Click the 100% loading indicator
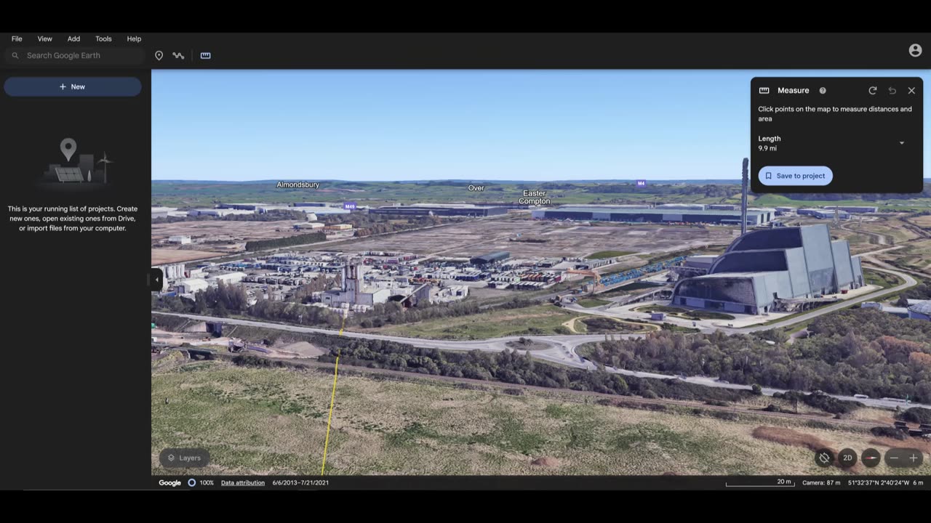931x523 pixels. [201, 482]
